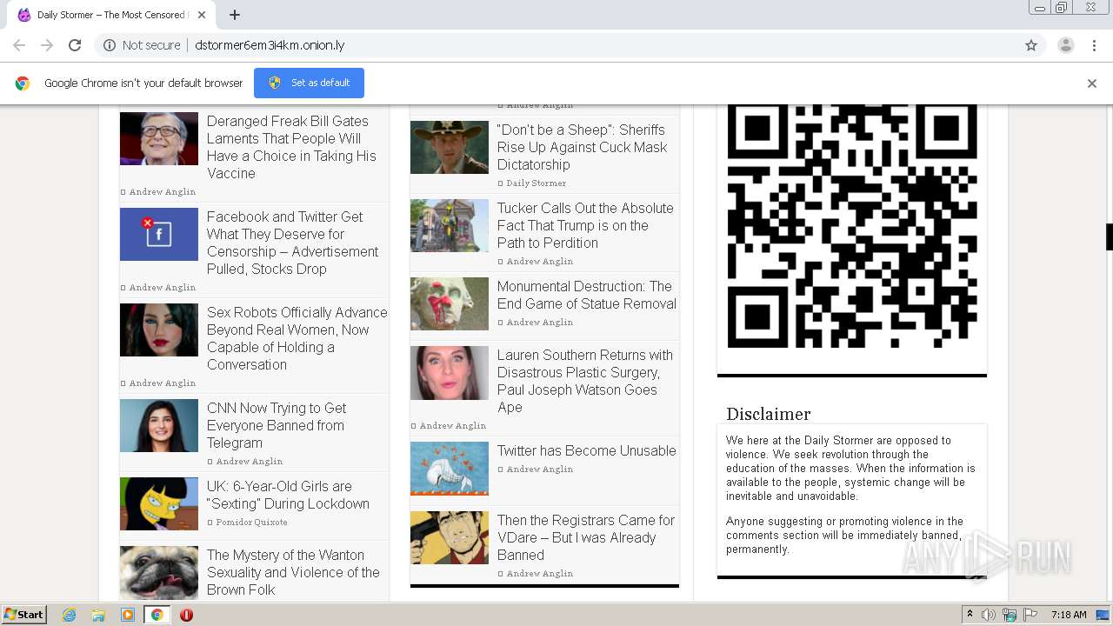The image size is (1113, 626).
Task: Click the cartoon thumbnail for UK article
Action: [x=159, y=503]
